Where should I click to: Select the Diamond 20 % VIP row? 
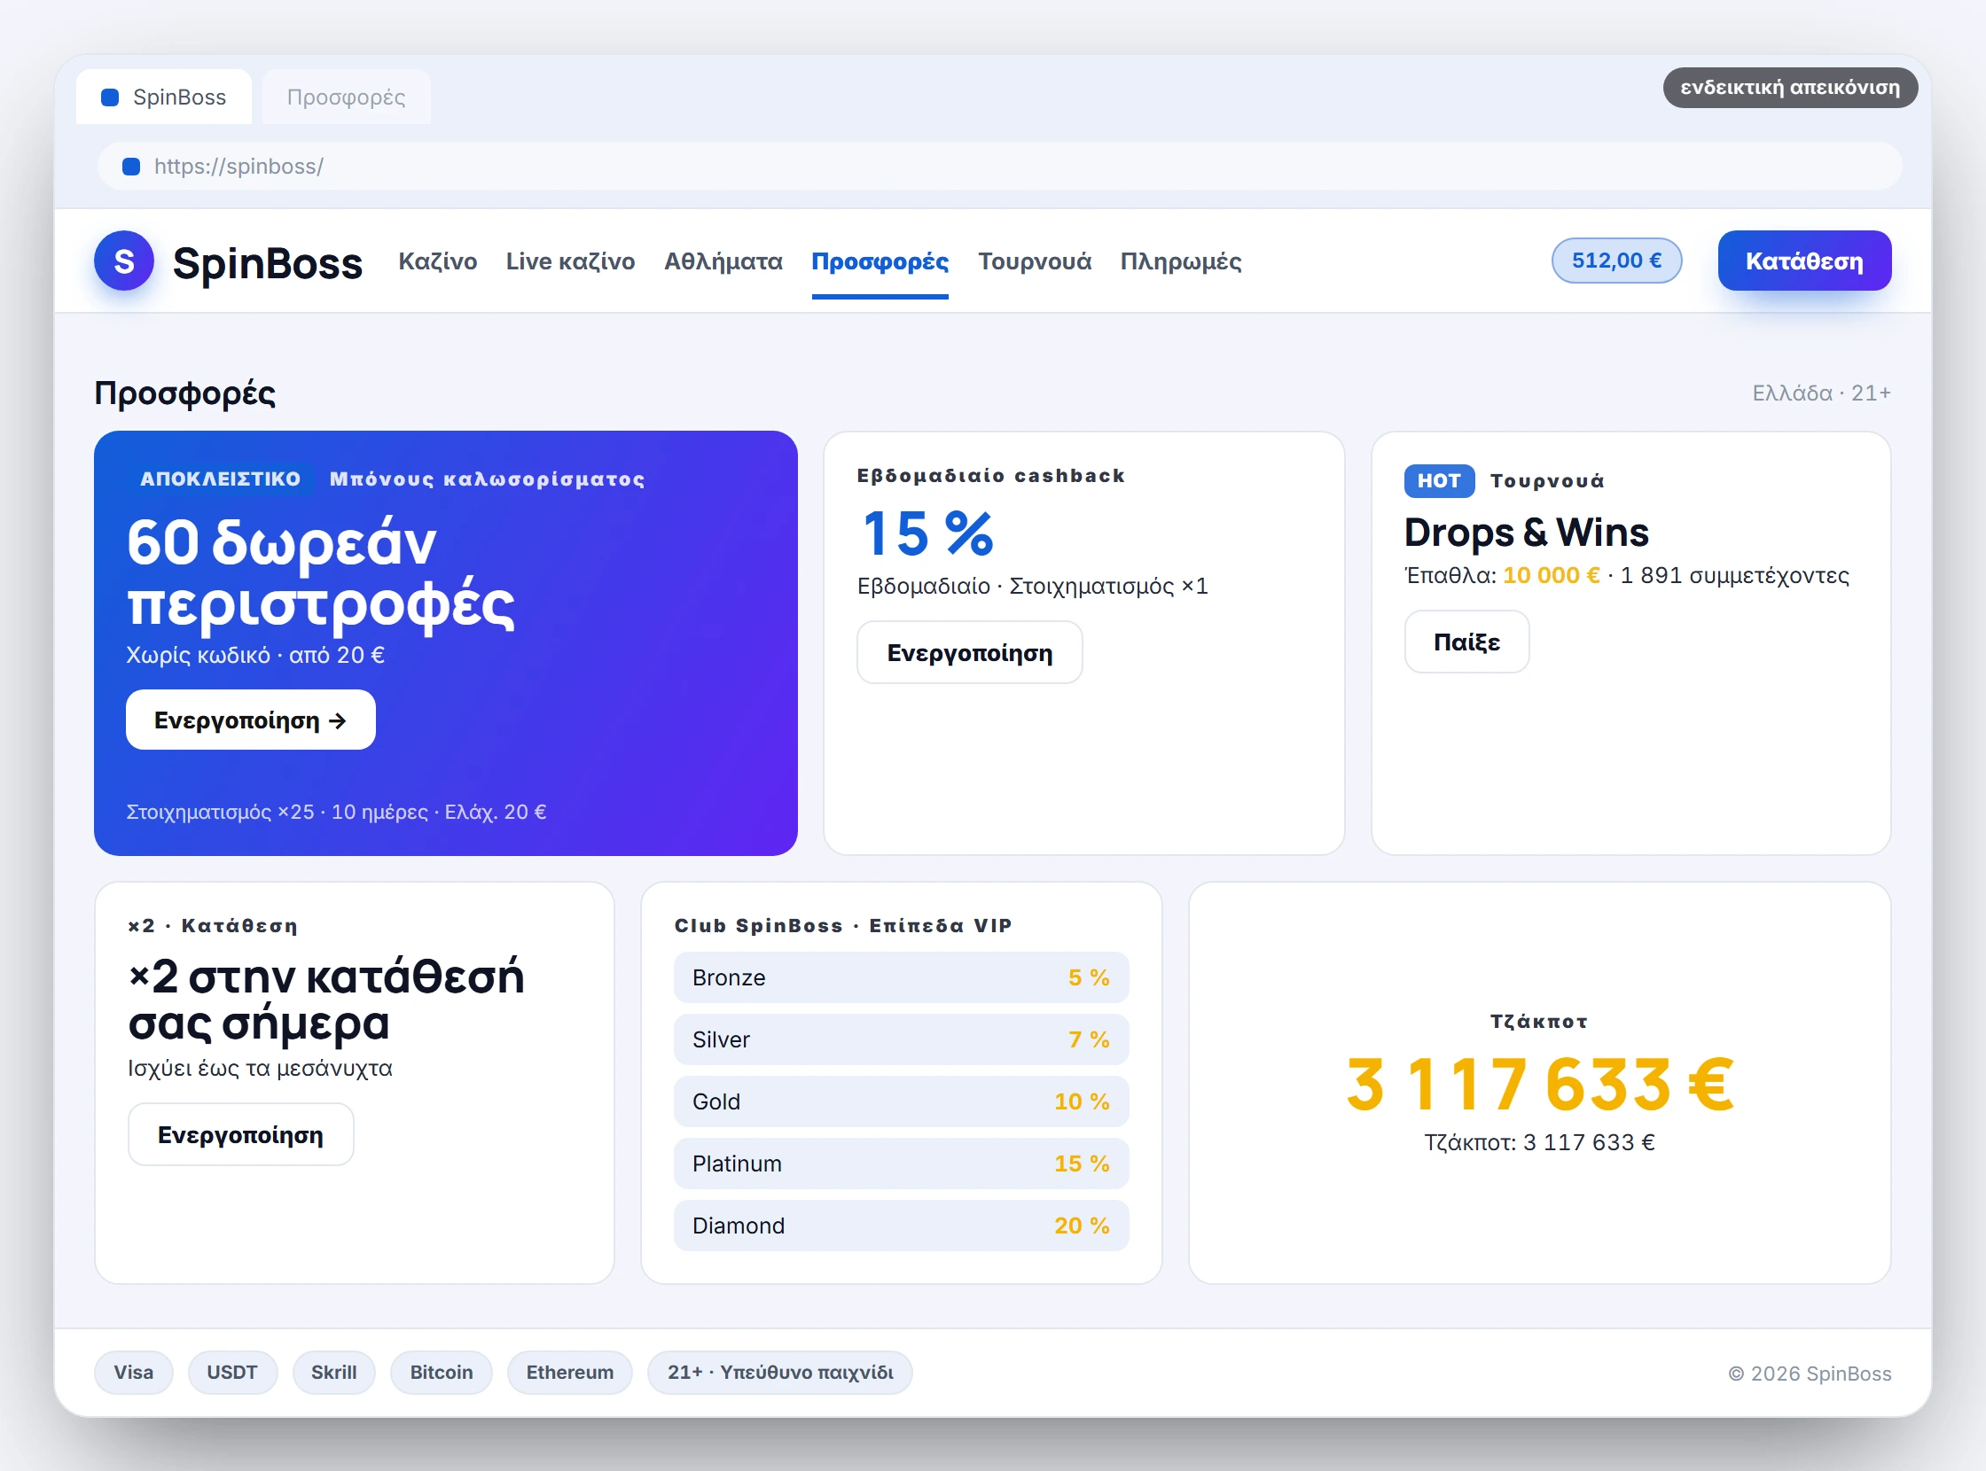click(x=901, y=1226)
